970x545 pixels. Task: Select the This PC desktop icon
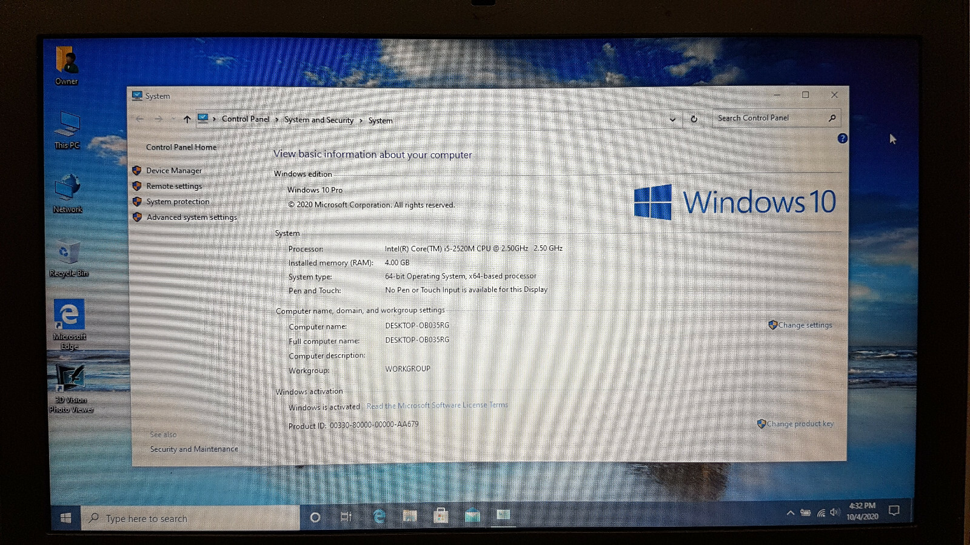[67, 130]
